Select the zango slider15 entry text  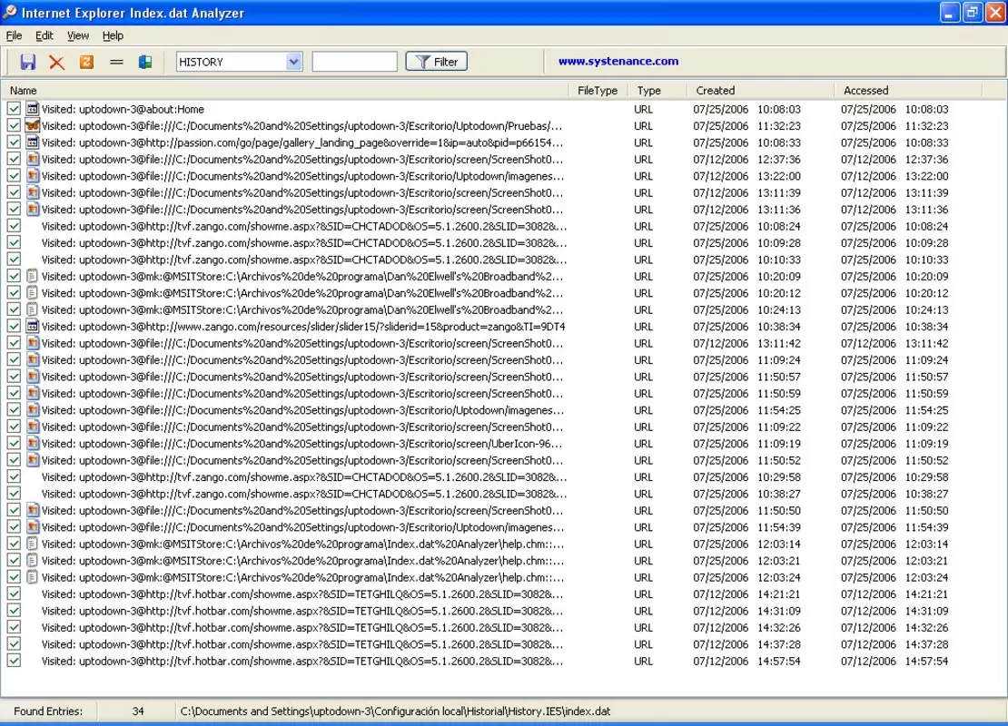[x=303, y=327]
